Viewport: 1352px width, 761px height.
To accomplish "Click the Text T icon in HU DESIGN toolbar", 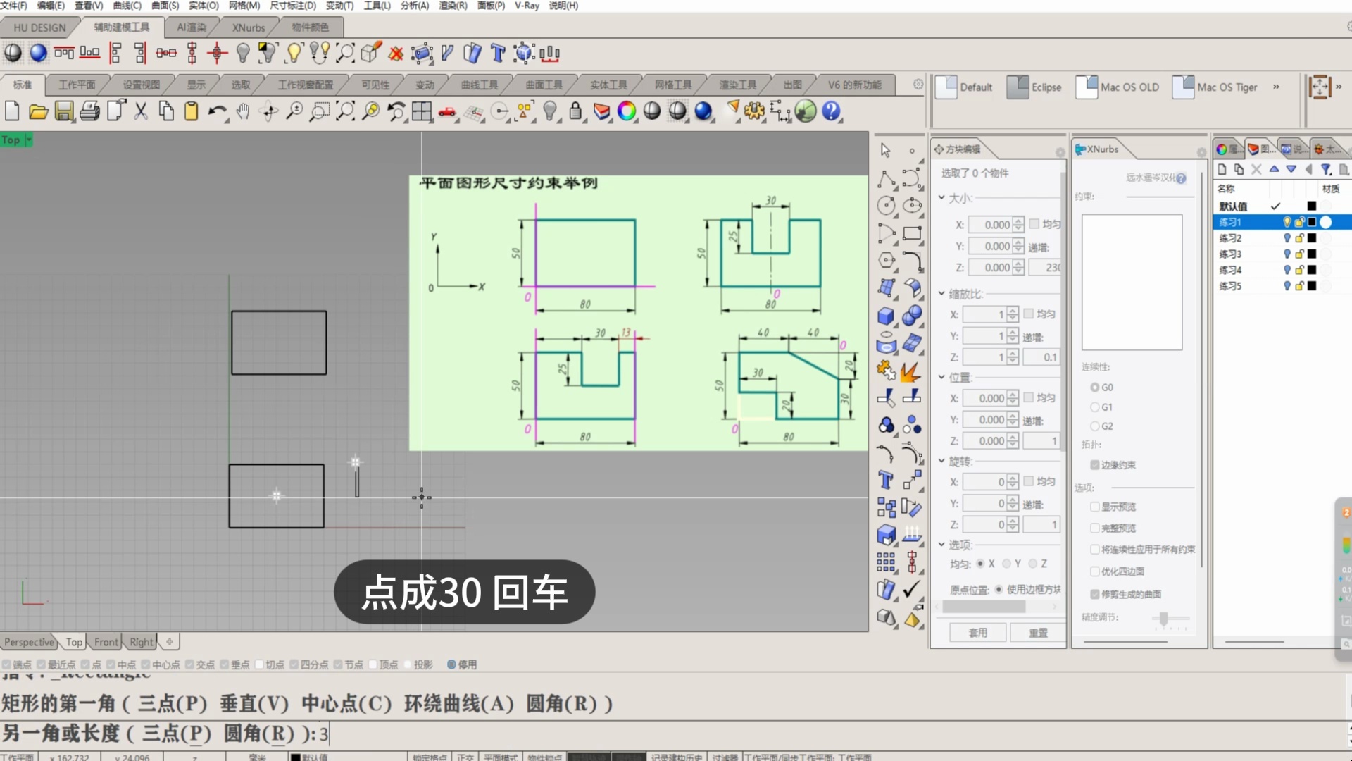I will (498, 53).
